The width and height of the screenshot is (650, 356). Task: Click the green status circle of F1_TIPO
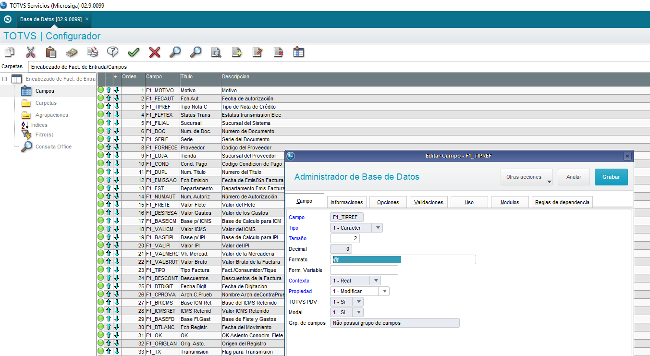coord(101,270)
